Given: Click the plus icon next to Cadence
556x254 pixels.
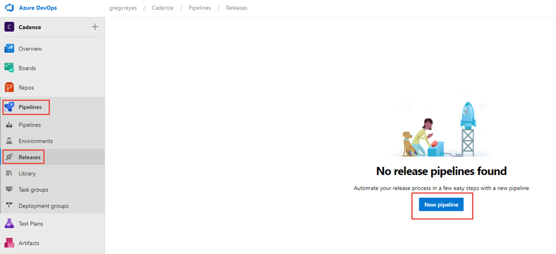Looking at the screenshot, I should click(x=95, y=27).
